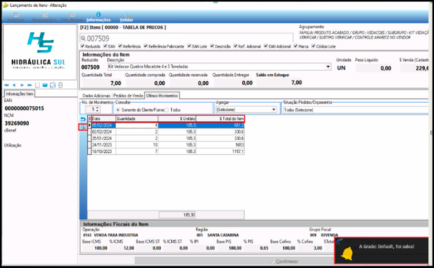Click the grid layout save icon beside the table
Screen dimensions: 434x268
pos(83,127)
